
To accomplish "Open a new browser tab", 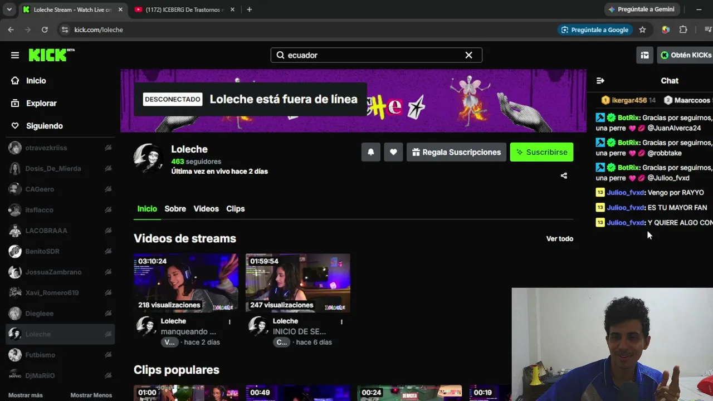I will [x=249, y=9].
